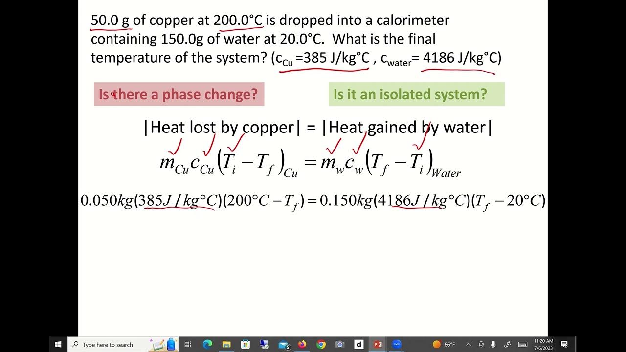Image resolution: width=626 pixels, height=352 pixels.
Task: Click the '0.050kg' term in the equation
Action: (107, 201)
